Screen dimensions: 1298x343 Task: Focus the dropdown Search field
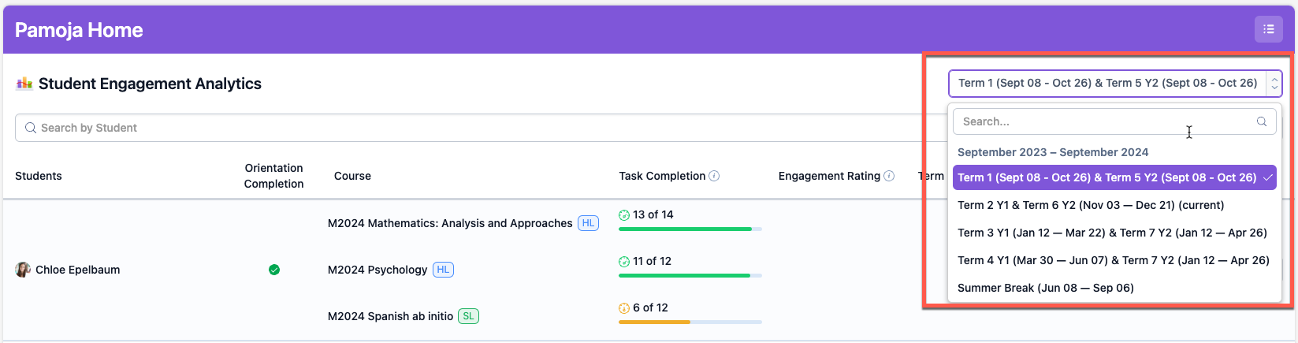coord(1103,121)
